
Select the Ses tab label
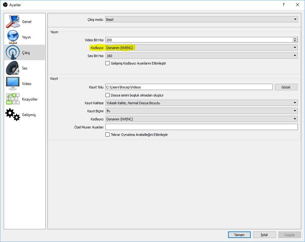pos(25,68)
